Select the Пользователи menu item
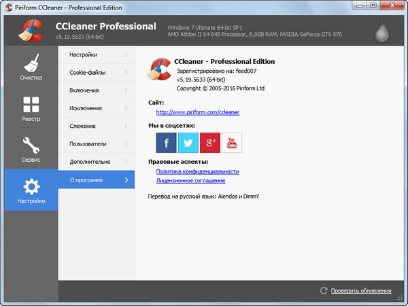This screenshot has width=408, height=306. pos(88,143)
